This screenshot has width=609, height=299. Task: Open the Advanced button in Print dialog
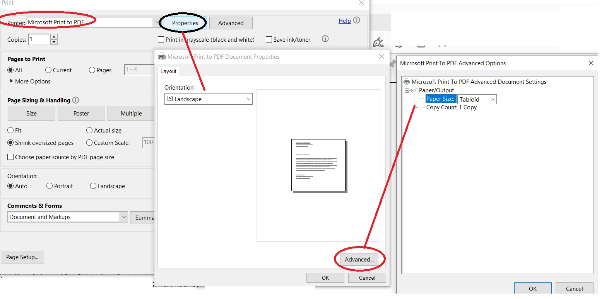pos(231,23)
